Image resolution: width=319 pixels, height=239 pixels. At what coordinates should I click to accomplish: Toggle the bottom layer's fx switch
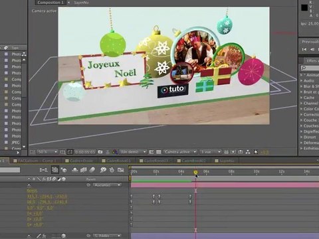point(44,236)
